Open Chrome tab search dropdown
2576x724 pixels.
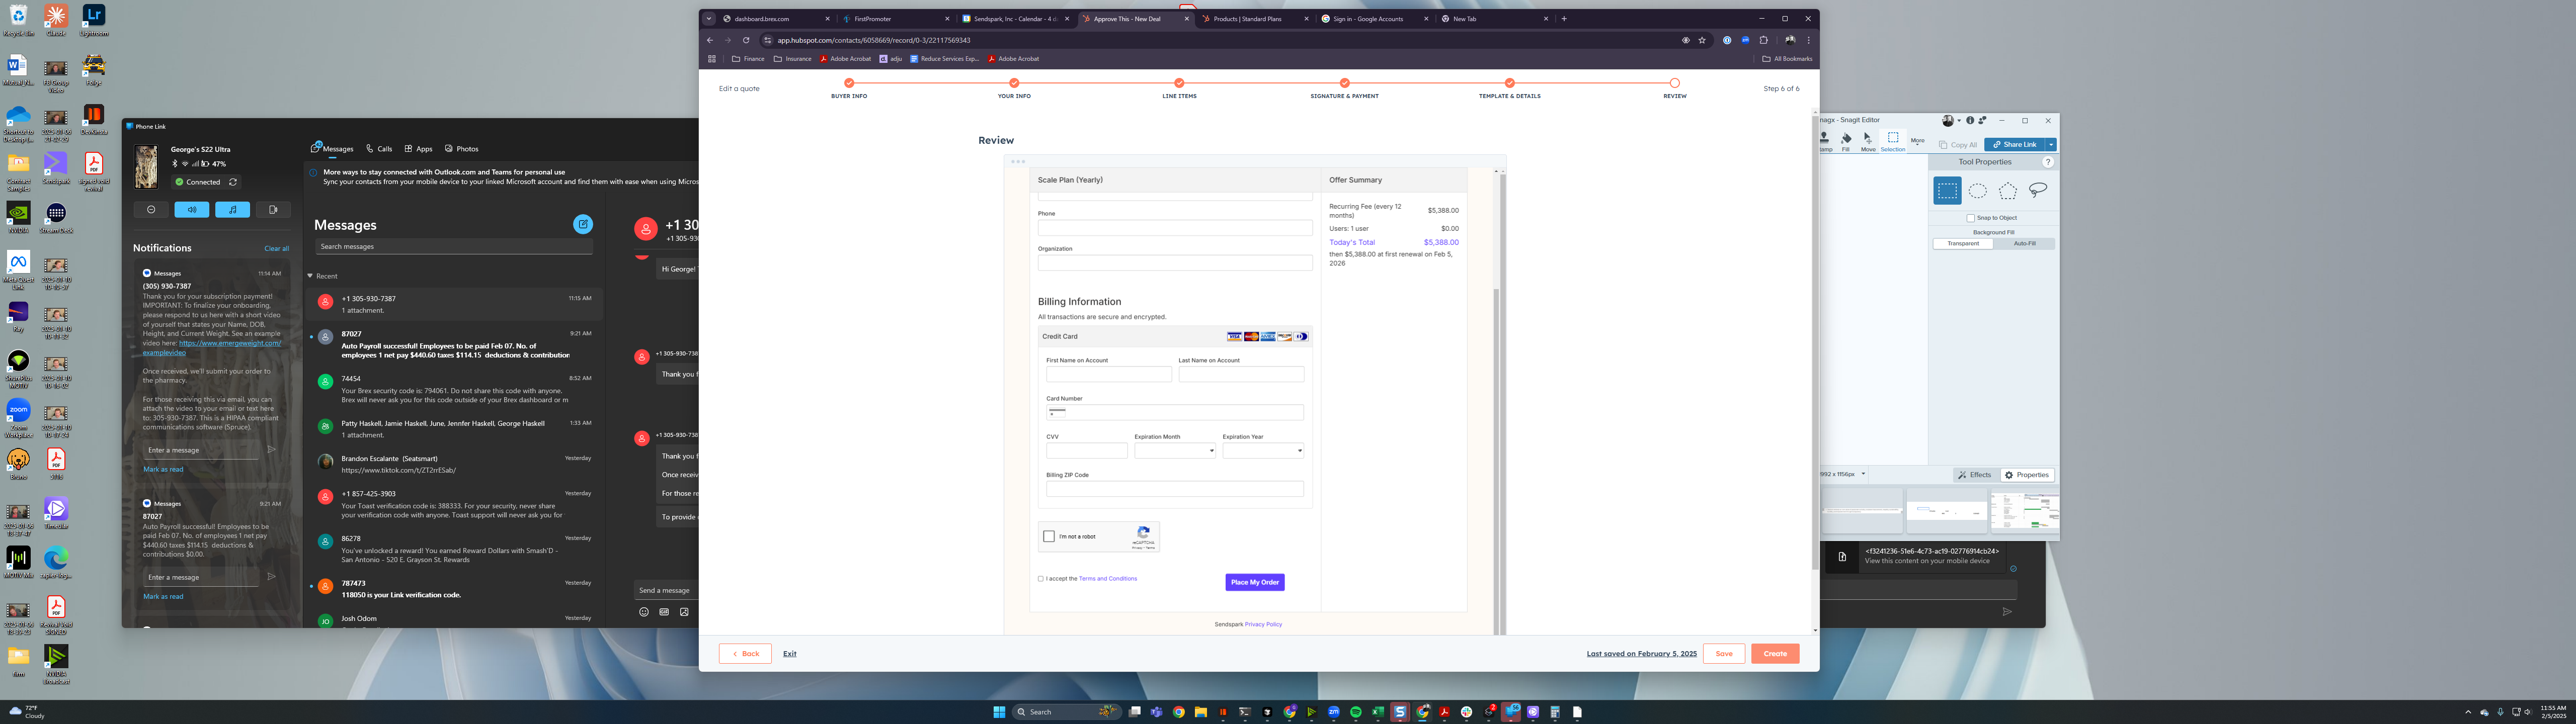(x=709, y=18)
